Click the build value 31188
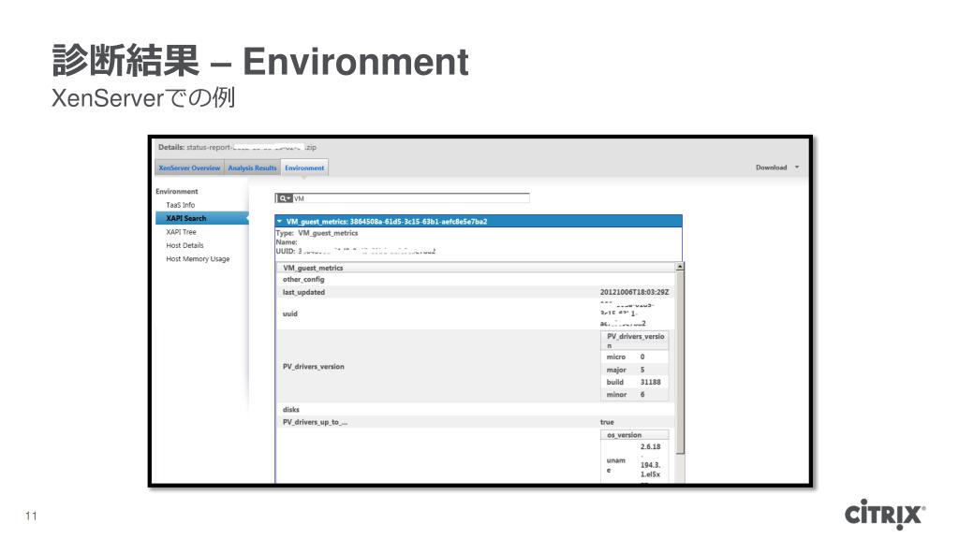 650,382
